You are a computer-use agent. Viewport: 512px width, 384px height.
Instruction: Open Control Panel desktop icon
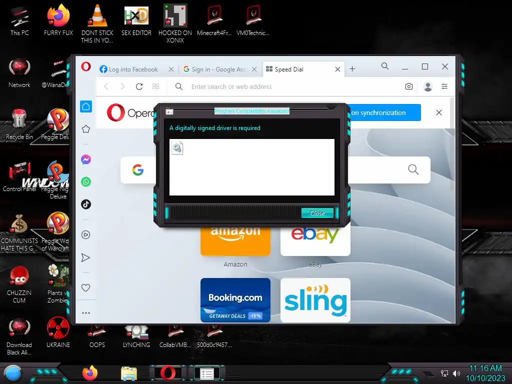[x=19, y=176]
